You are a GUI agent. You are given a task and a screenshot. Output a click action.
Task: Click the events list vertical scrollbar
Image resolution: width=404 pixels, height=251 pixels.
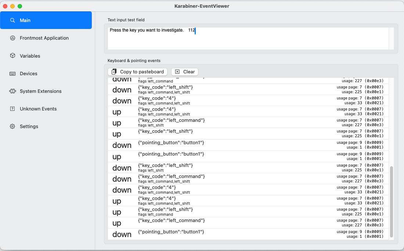tap(392, 201)
